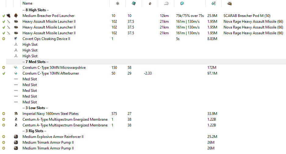This screenshot has height=154, width=286.
Task: Click the Corelum C-Type 50MN Microwarpdrive icon
Action: 16,67
